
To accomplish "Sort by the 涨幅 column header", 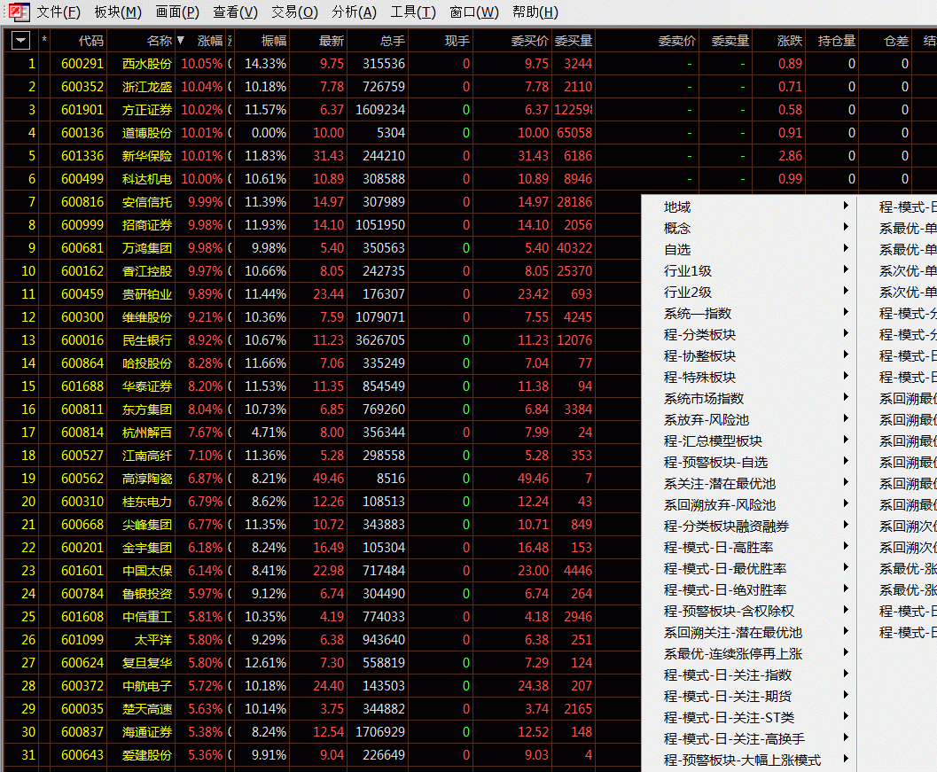I will click(210, 41).
